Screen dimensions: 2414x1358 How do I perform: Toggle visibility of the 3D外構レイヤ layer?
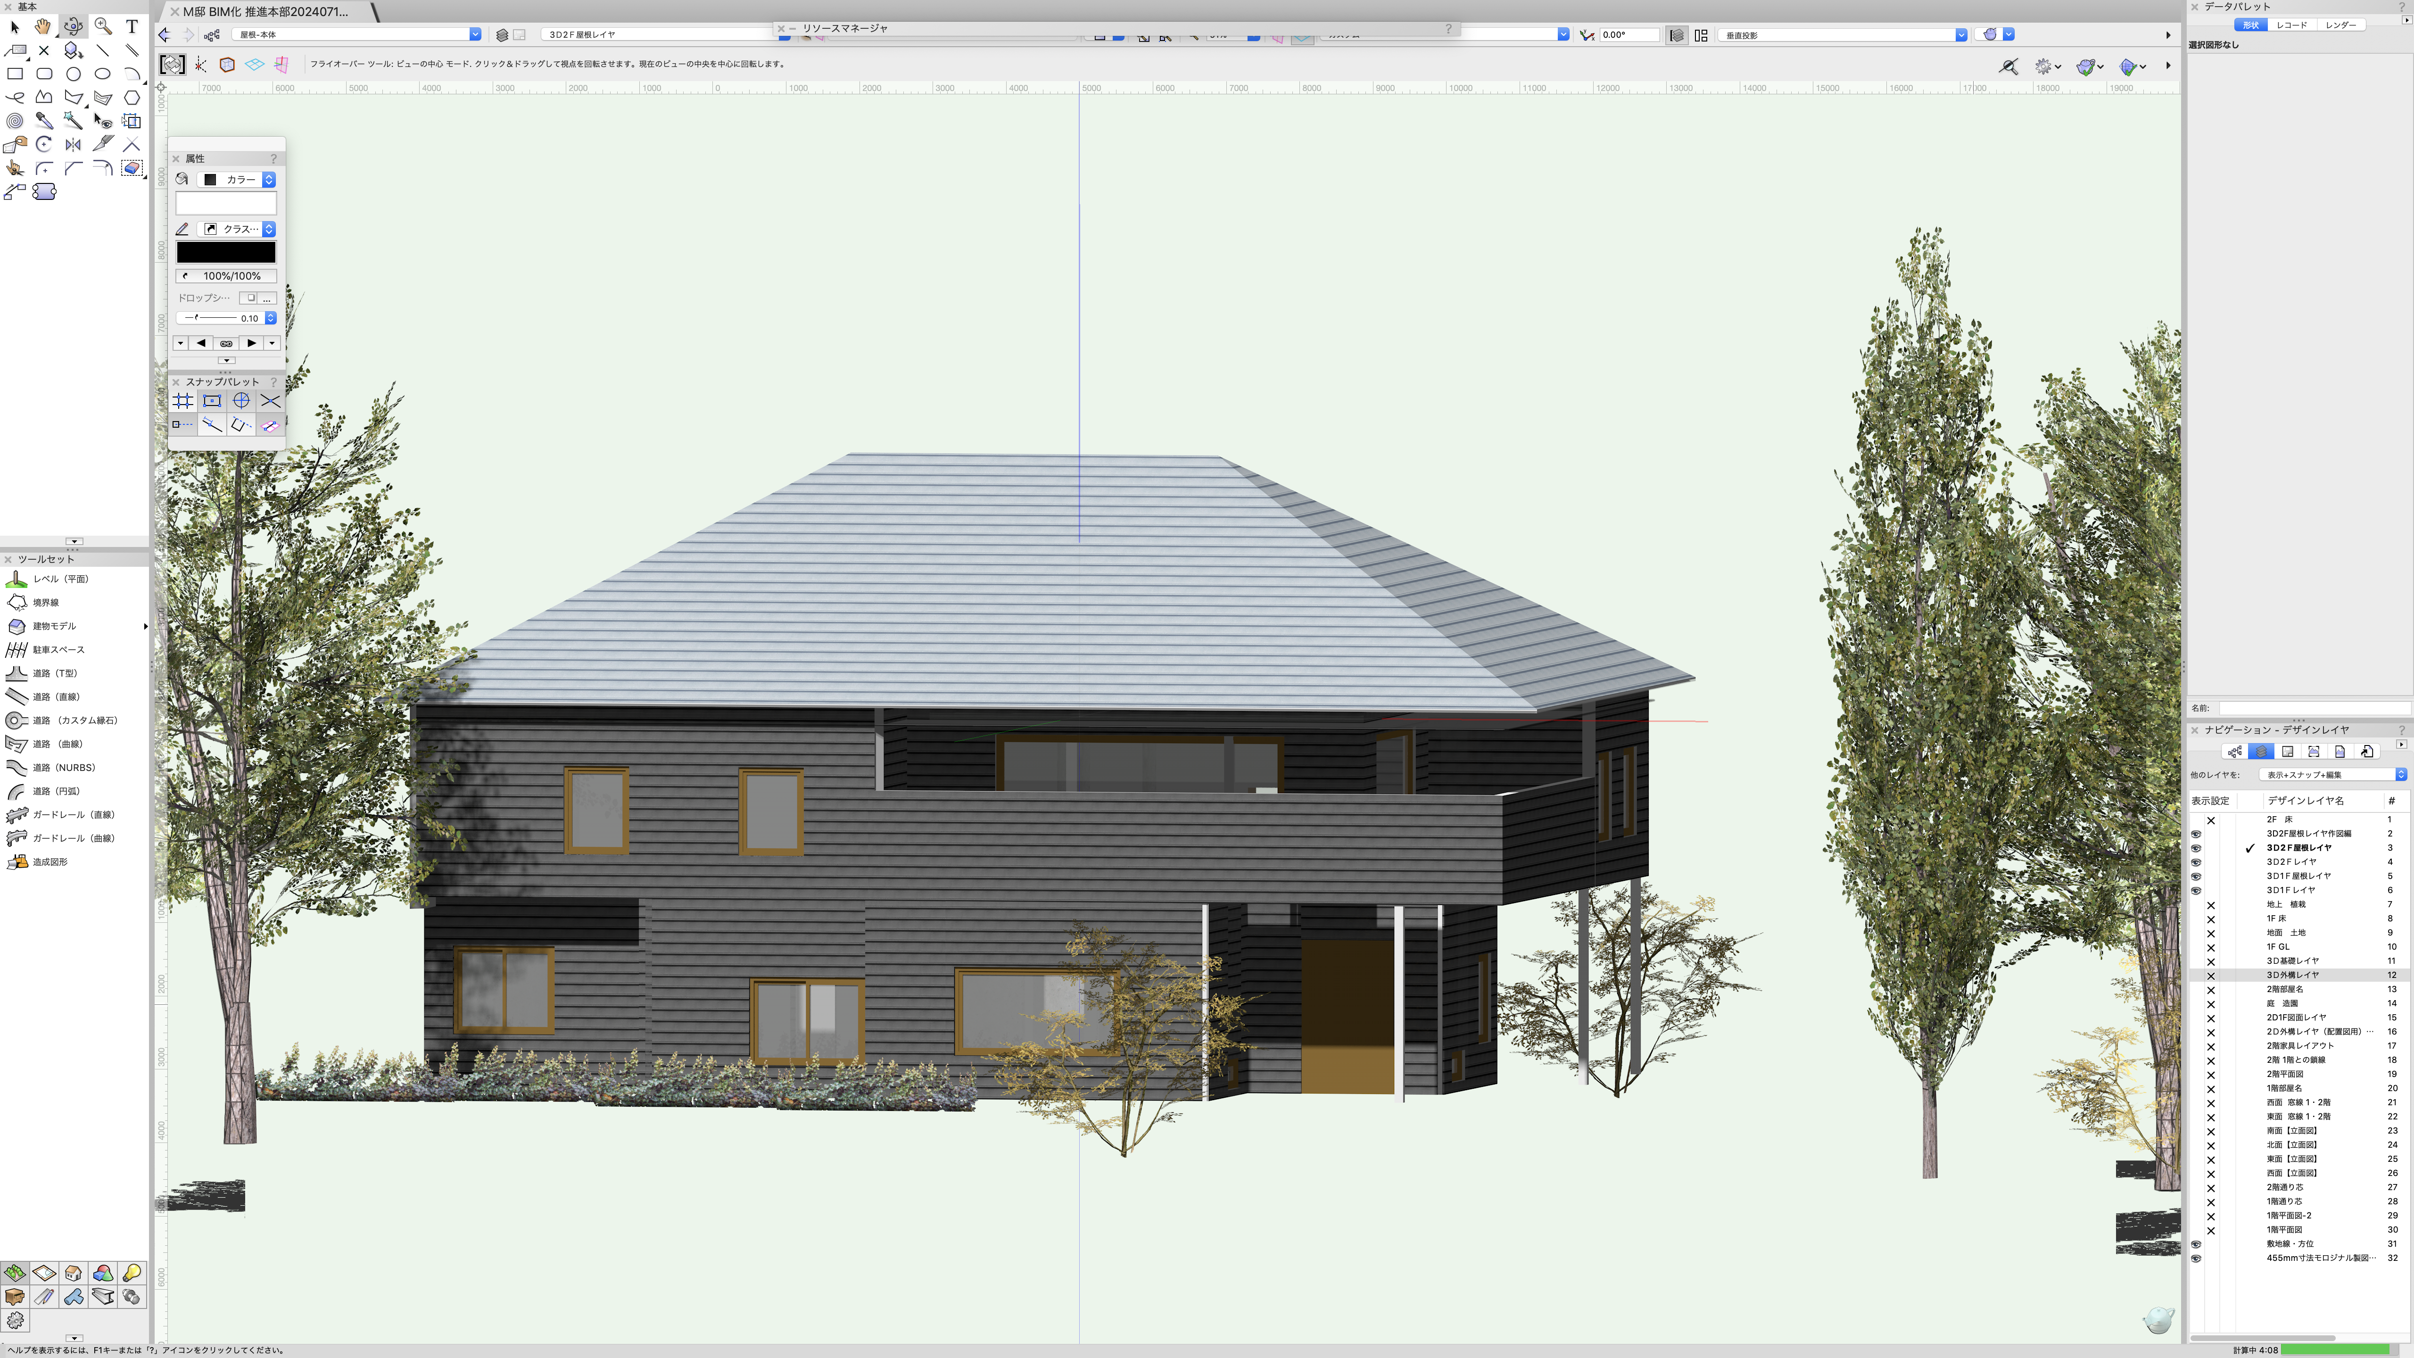pyautogui.click(x=2211, y=976)
